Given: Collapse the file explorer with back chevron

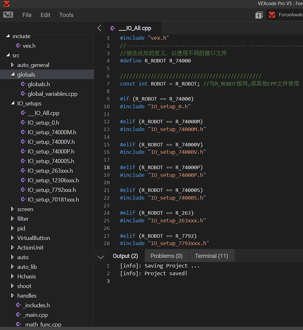Looking at the screenshot, I should (100, 28).
